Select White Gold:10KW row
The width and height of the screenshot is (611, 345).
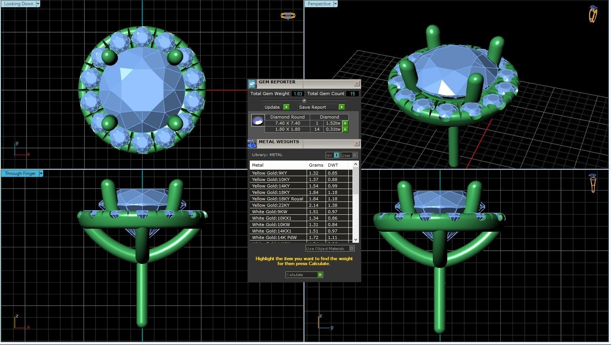(301, 225)
